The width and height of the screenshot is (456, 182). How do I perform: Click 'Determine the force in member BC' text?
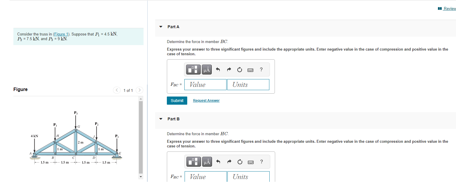(197, 42)
